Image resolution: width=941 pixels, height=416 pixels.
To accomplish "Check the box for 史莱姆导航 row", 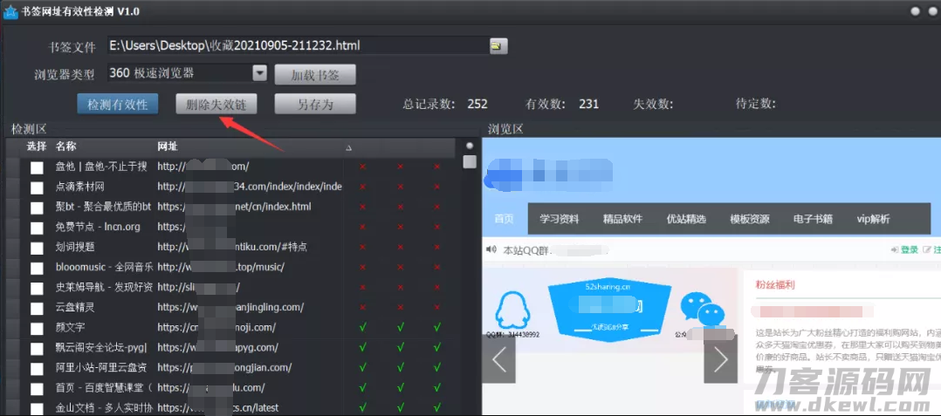I will click(x=38, y=288).
